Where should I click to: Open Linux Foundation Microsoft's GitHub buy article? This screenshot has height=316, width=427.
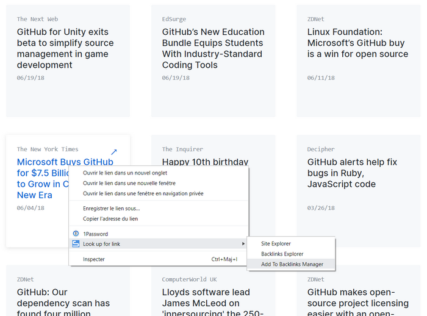(x=357, y=43)
